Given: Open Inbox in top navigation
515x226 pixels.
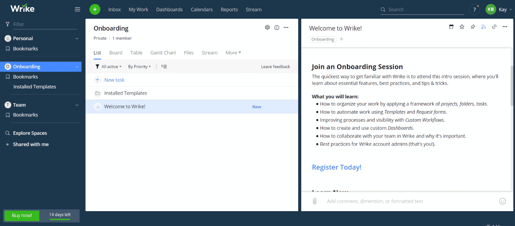Looking at the screenshot, I should (x=115, y=9).
